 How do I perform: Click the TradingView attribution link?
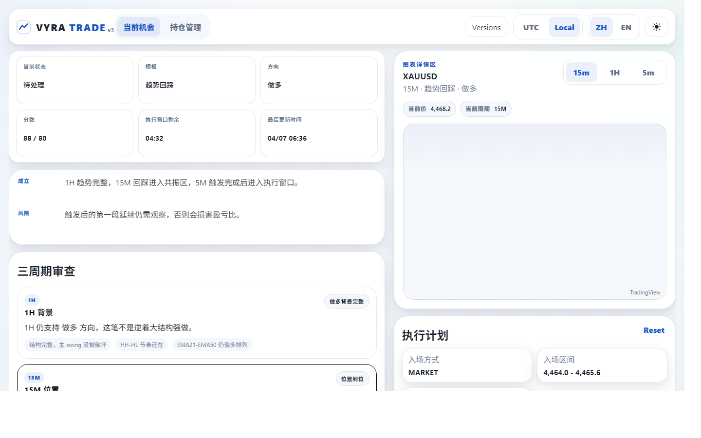[x=645, y=292]
